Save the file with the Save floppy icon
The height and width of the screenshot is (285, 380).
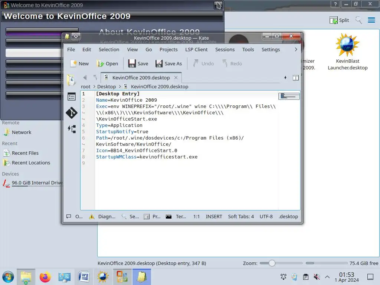(x=138, y=63)
